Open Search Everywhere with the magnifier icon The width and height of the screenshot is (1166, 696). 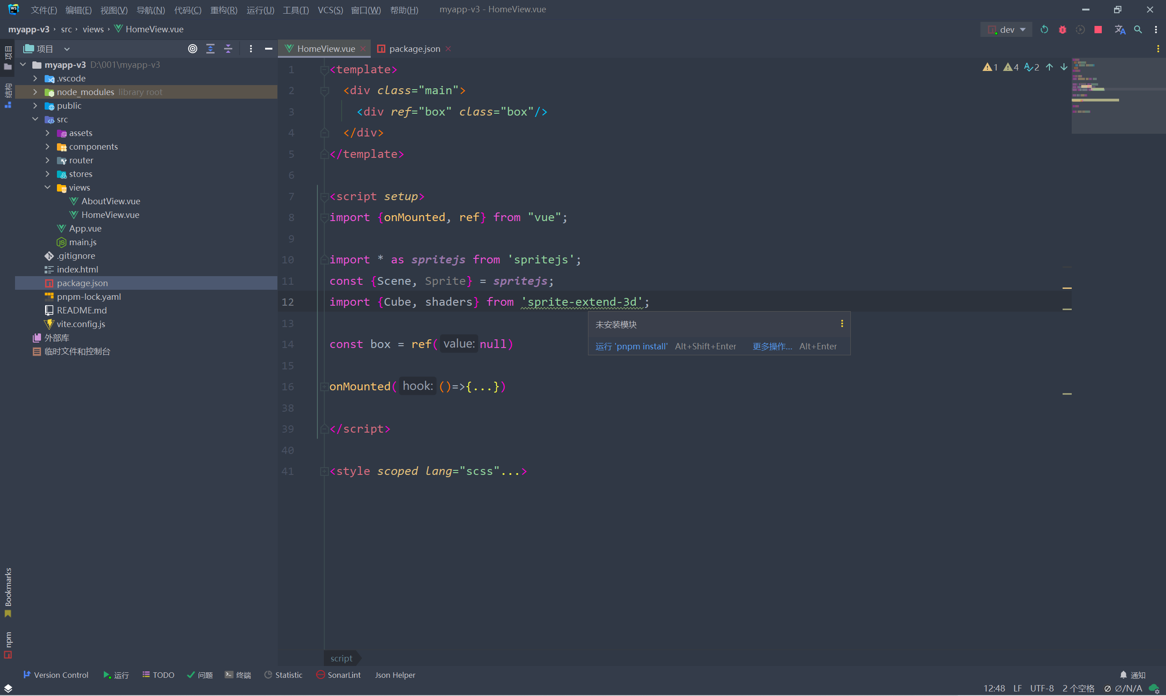pyautogui.click(x=1138, y=29)
